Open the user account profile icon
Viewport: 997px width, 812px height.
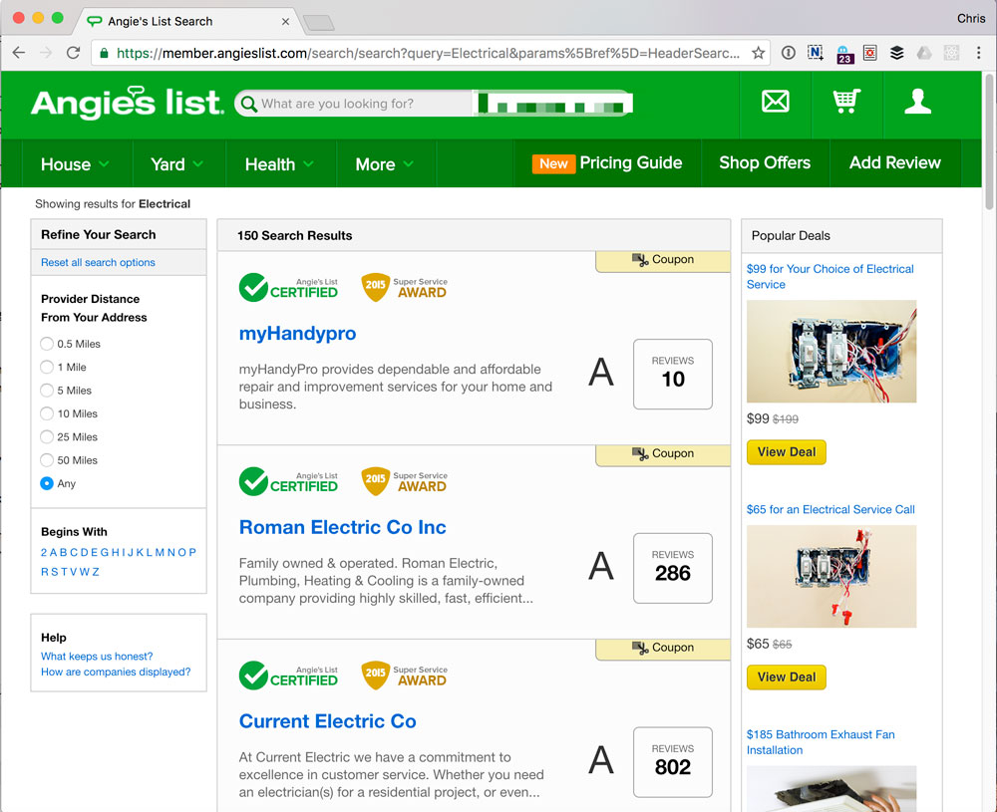coord(917,102)
